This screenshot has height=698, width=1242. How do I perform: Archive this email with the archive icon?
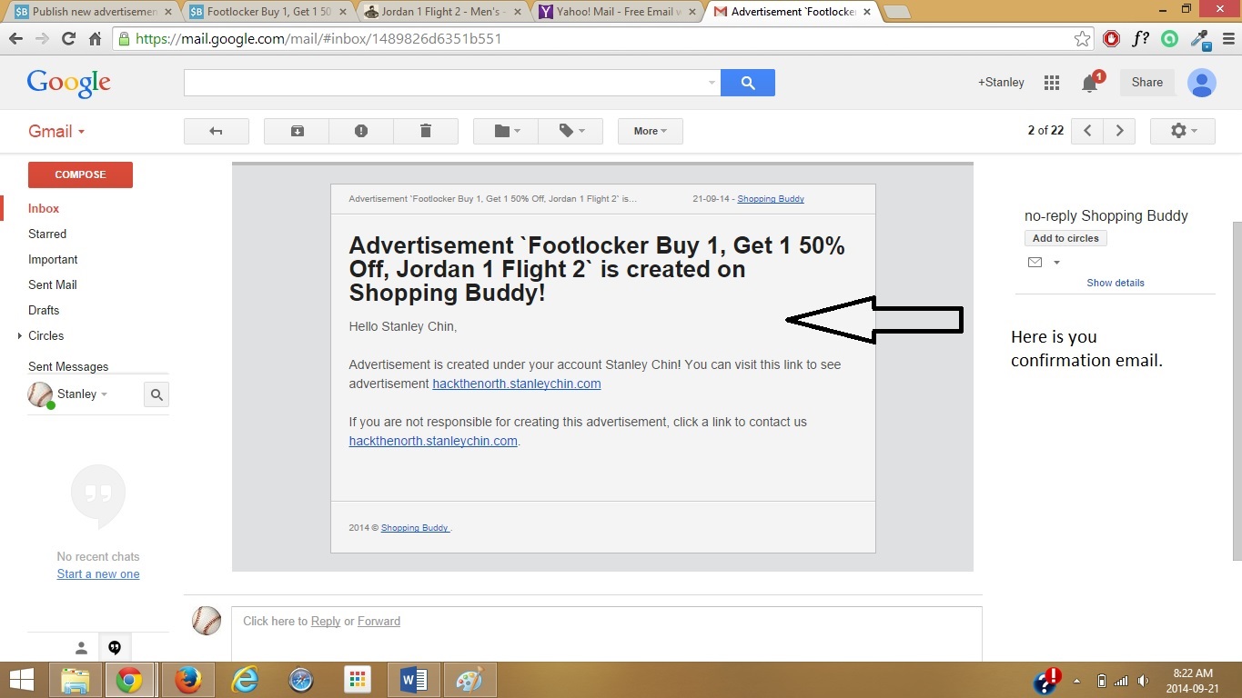297,131
